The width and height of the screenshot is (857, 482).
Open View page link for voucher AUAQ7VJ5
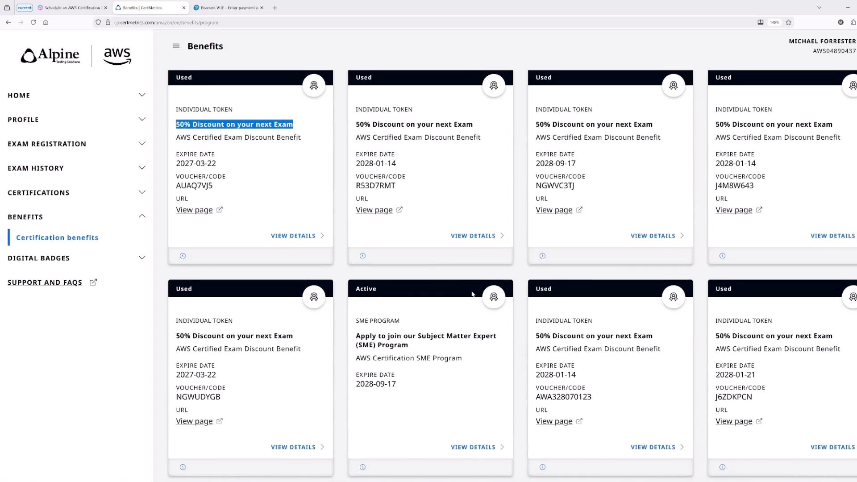[x=199, y=210]
